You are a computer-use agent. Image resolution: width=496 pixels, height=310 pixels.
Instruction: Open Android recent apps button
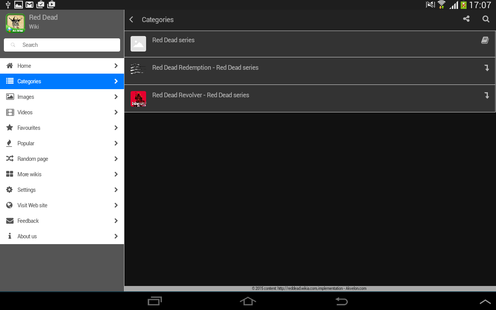click(x=155, y=301)
